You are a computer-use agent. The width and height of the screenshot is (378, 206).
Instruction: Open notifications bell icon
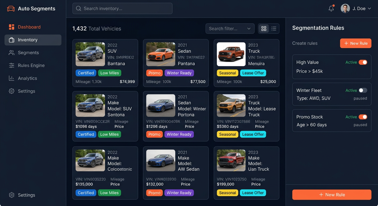(x=331, y=8)
